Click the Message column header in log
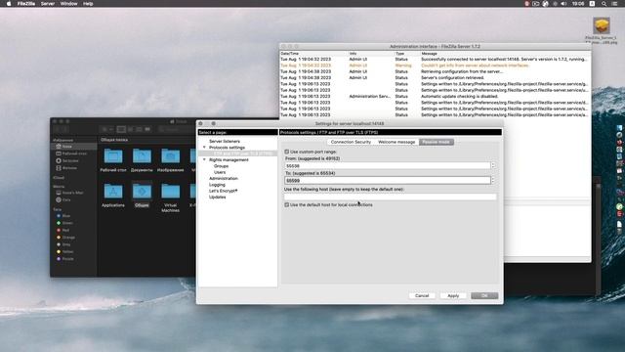625x352 pixels. pyautogui.click(x=430, y=54)
